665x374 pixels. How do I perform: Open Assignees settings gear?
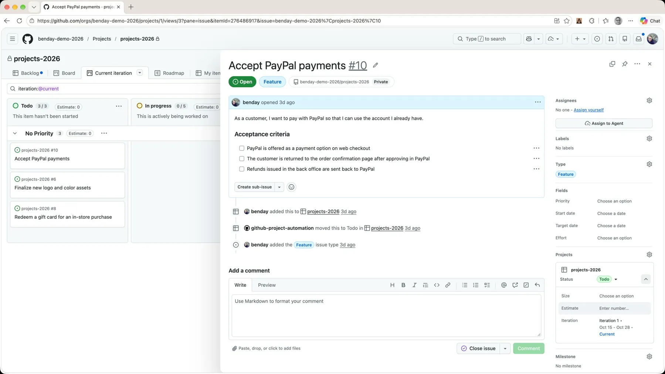pos(649,101)
